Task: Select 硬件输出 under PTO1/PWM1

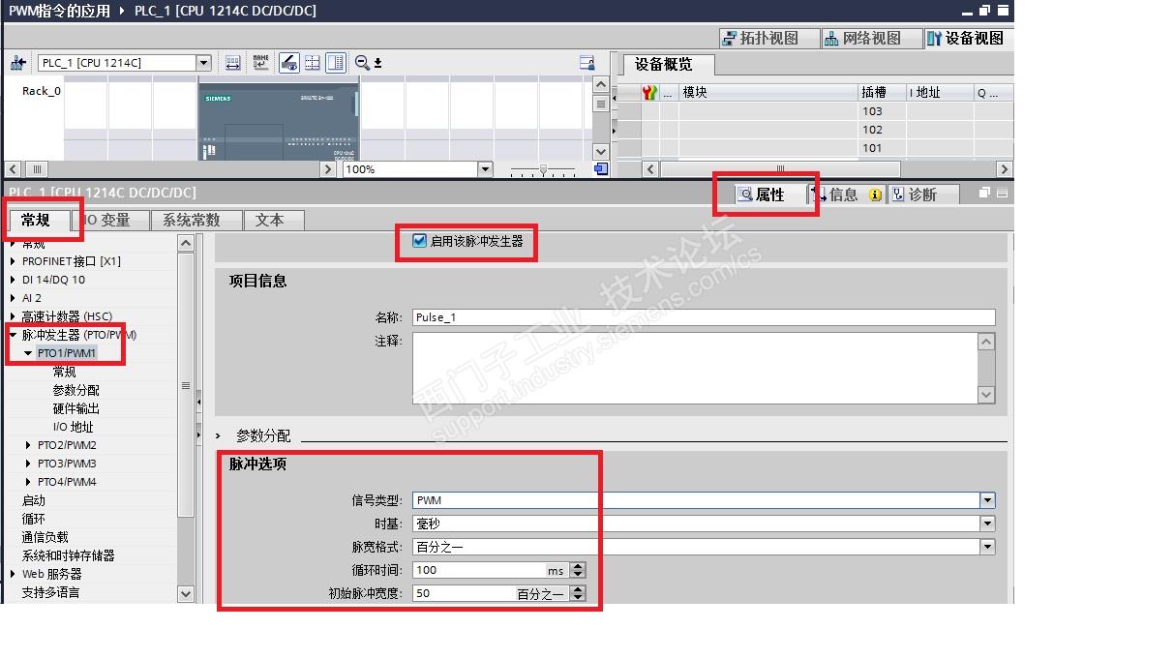Action: tap(76, 408)
